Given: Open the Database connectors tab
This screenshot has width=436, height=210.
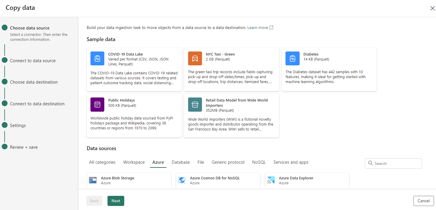Looking at the screenshot, I should pyautogui.click(x=180, y=162).
